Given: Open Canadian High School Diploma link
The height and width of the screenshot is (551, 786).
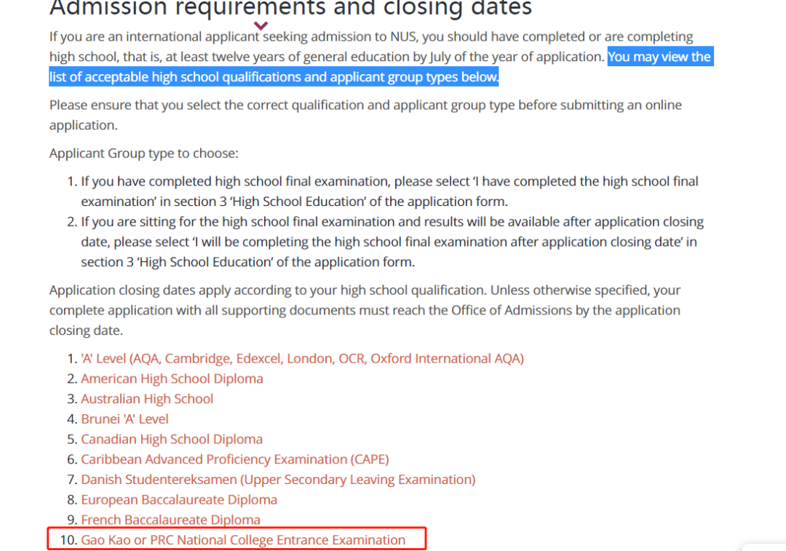Looking at the screenshot, I should (172, 439).
